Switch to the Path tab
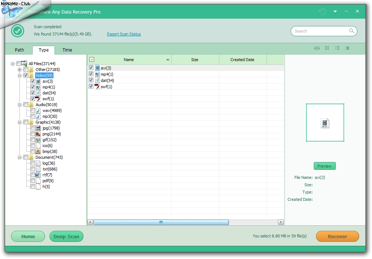The height and width of the screenshot is (259, 372). (19, 50)
